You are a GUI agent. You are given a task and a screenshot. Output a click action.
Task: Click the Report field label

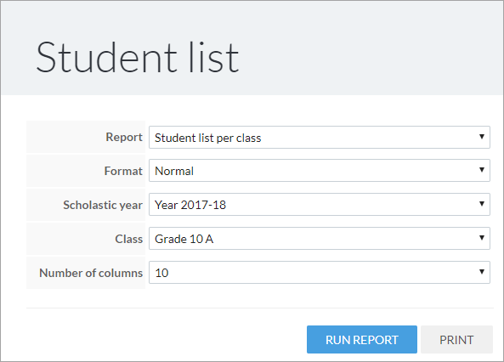[x=124, y=138]
